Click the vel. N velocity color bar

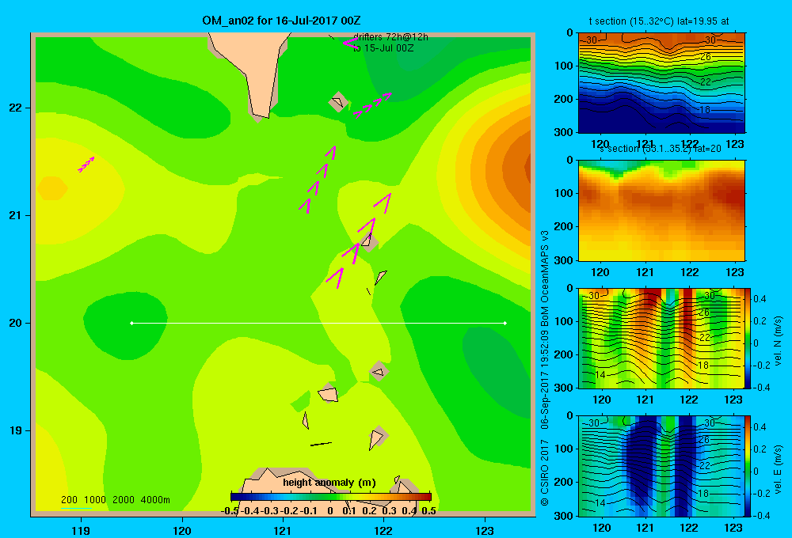point(748,338)
